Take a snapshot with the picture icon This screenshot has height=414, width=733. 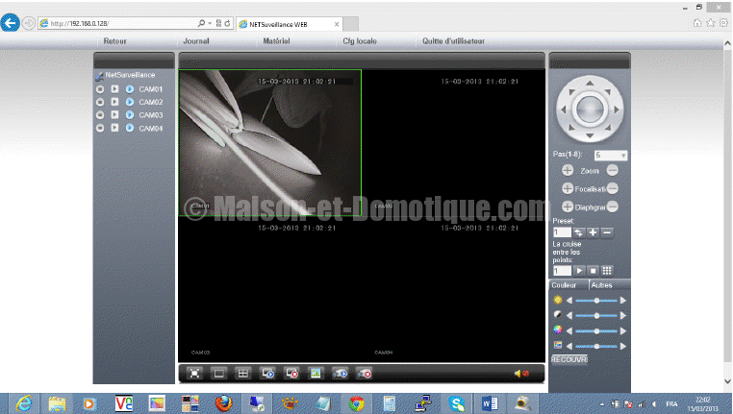[x=316, y=374]
